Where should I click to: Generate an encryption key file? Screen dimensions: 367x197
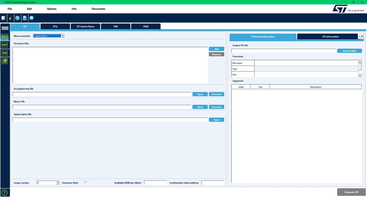click(217, 94)
